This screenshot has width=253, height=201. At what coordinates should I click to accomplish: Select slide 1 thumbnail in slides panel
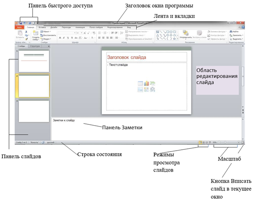click(x=34, y=61)
